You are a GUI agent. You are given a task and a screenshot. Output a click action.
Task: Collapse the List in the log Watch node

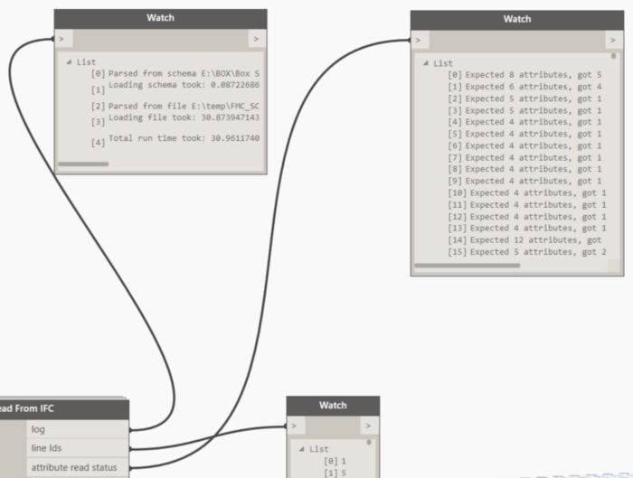coord(69,62)
